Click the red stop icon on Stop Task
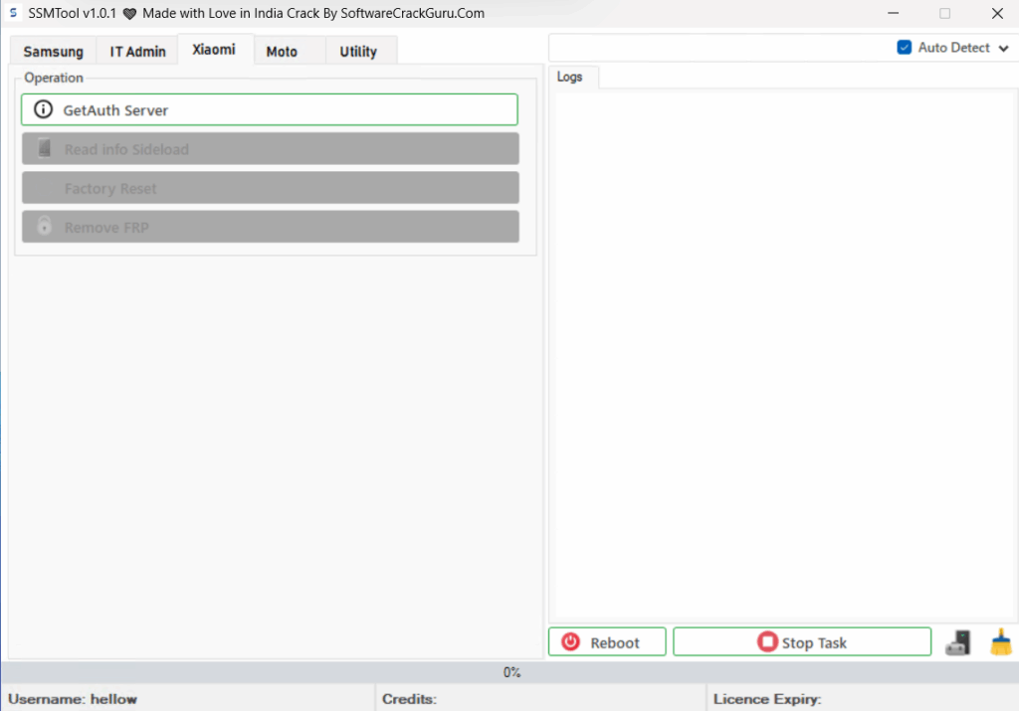Viewport: 1019px width, 711px height. (x=767, y=642)
